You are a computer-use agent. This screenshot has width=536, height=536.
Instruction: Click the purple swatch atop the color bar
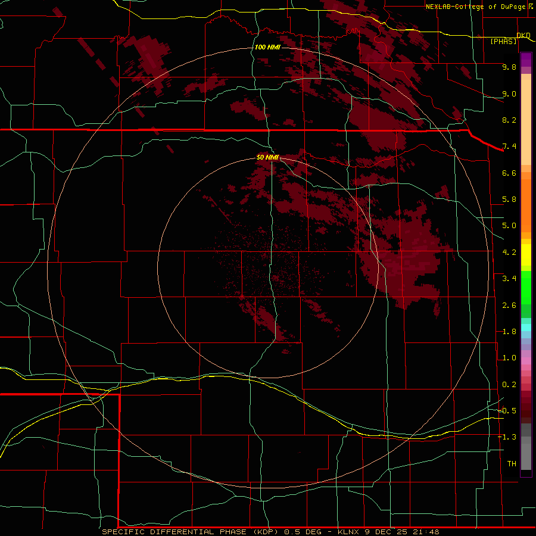[526, 60]
